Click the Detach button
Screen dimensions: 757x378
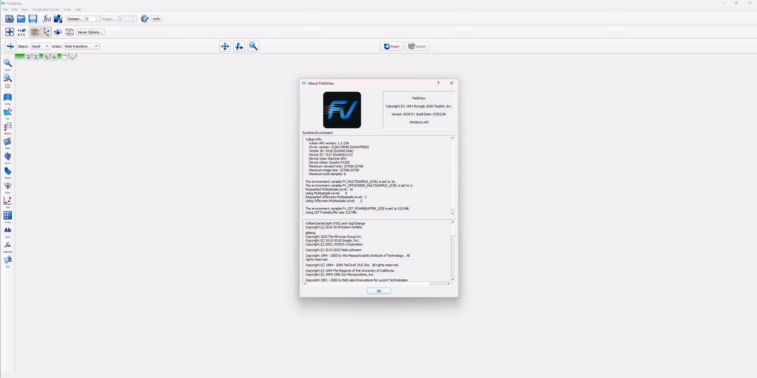417,46
